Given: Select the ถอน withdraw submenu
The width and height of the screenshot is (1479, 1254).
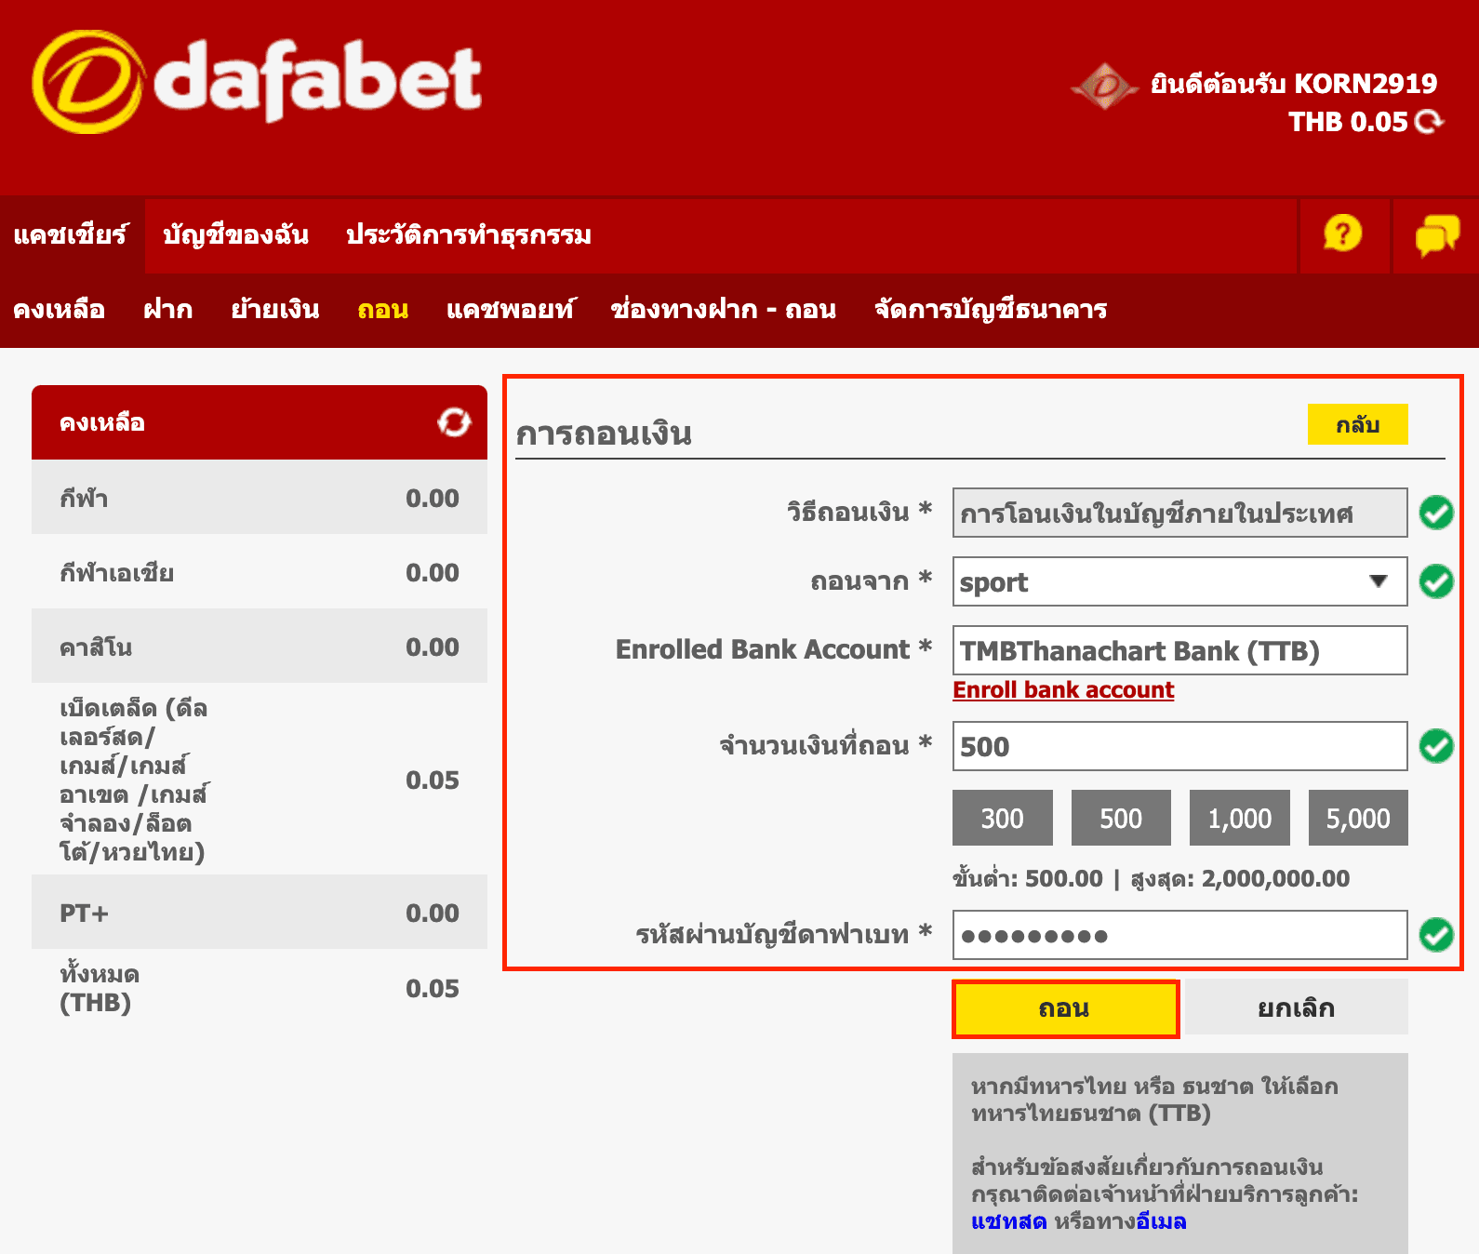Looking at the screenshot, I should (383, 310).
